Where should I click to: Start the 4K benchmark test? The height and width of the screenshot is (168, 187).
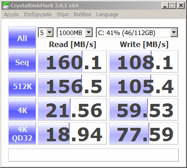22,109
